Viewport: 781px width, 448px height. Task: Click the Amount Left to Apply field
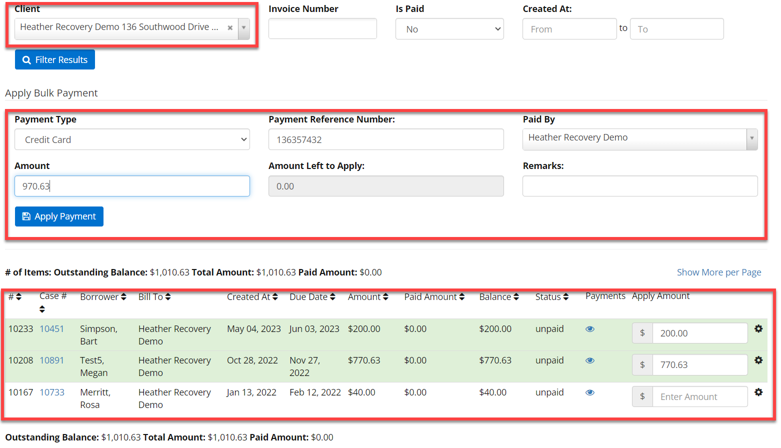coord(386,186)
